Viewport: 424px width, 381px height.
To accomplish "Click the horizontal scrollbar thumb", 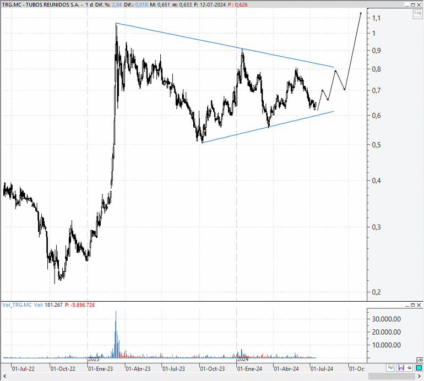I will coord(392,376).
